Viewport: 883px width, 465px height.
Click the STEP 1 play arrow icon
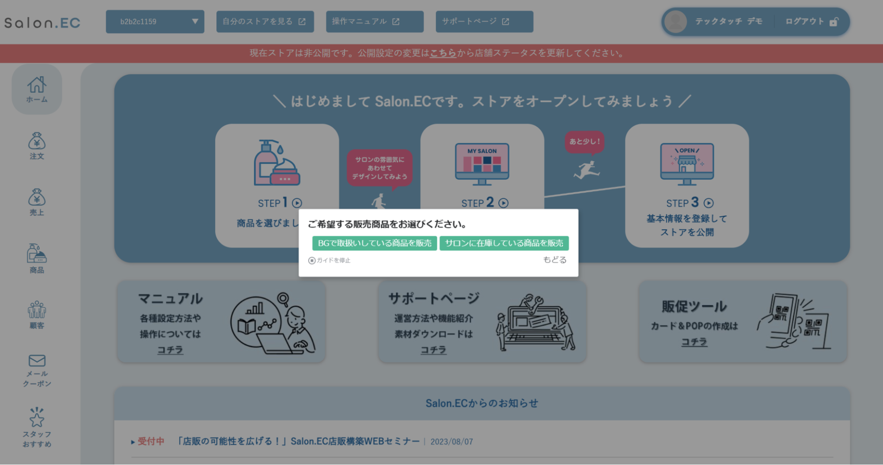click(297, 203)
